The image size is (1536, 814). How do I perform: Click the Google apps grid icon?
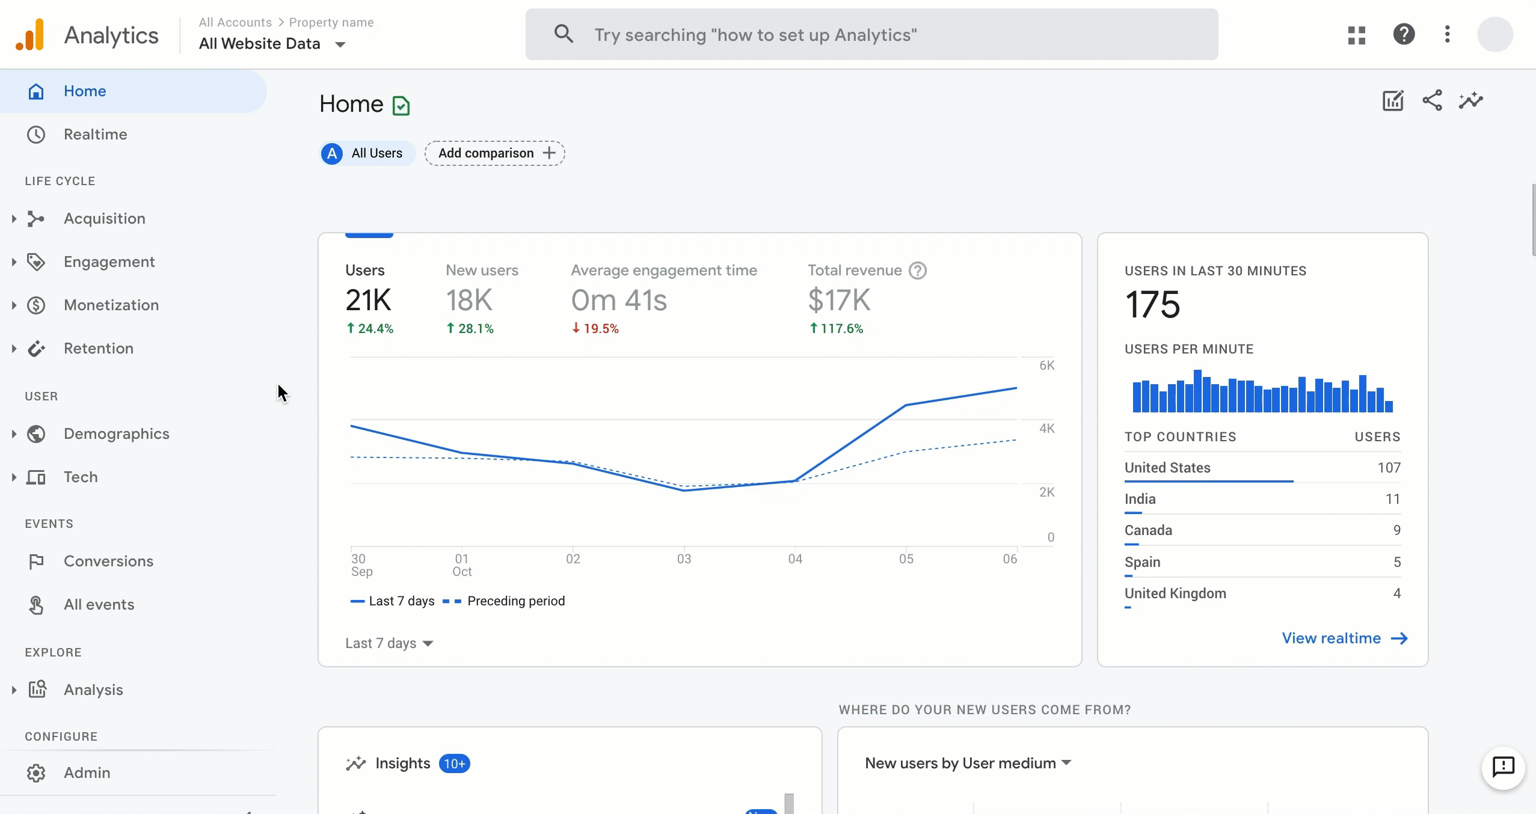click(1356, 34)
